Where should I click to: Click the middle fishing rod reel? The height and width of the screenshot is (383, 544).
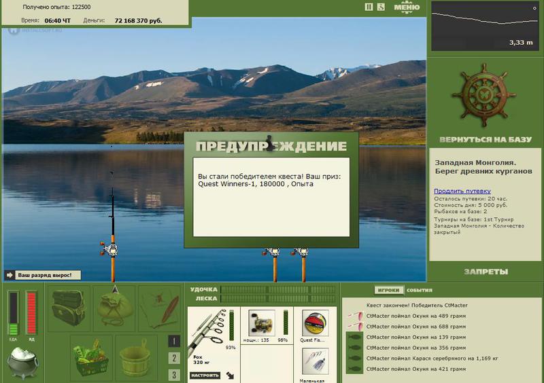272,252
